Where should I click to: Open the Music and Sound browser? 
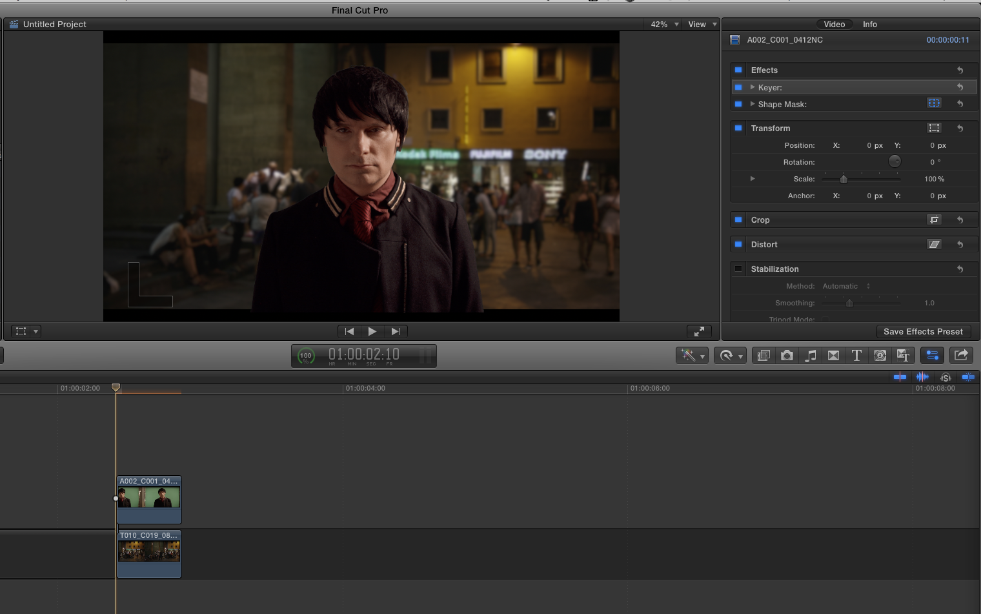[810, 355]
